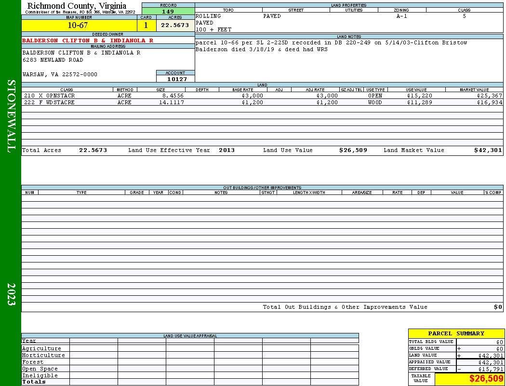Viewport: 506px width, 386px height.
Task: Click the map number 10-67 field
Action: [x=79, y=25]
